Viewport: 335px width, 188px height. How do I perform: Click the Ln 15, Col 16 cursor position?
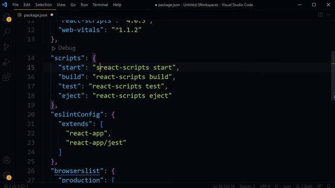224,186
